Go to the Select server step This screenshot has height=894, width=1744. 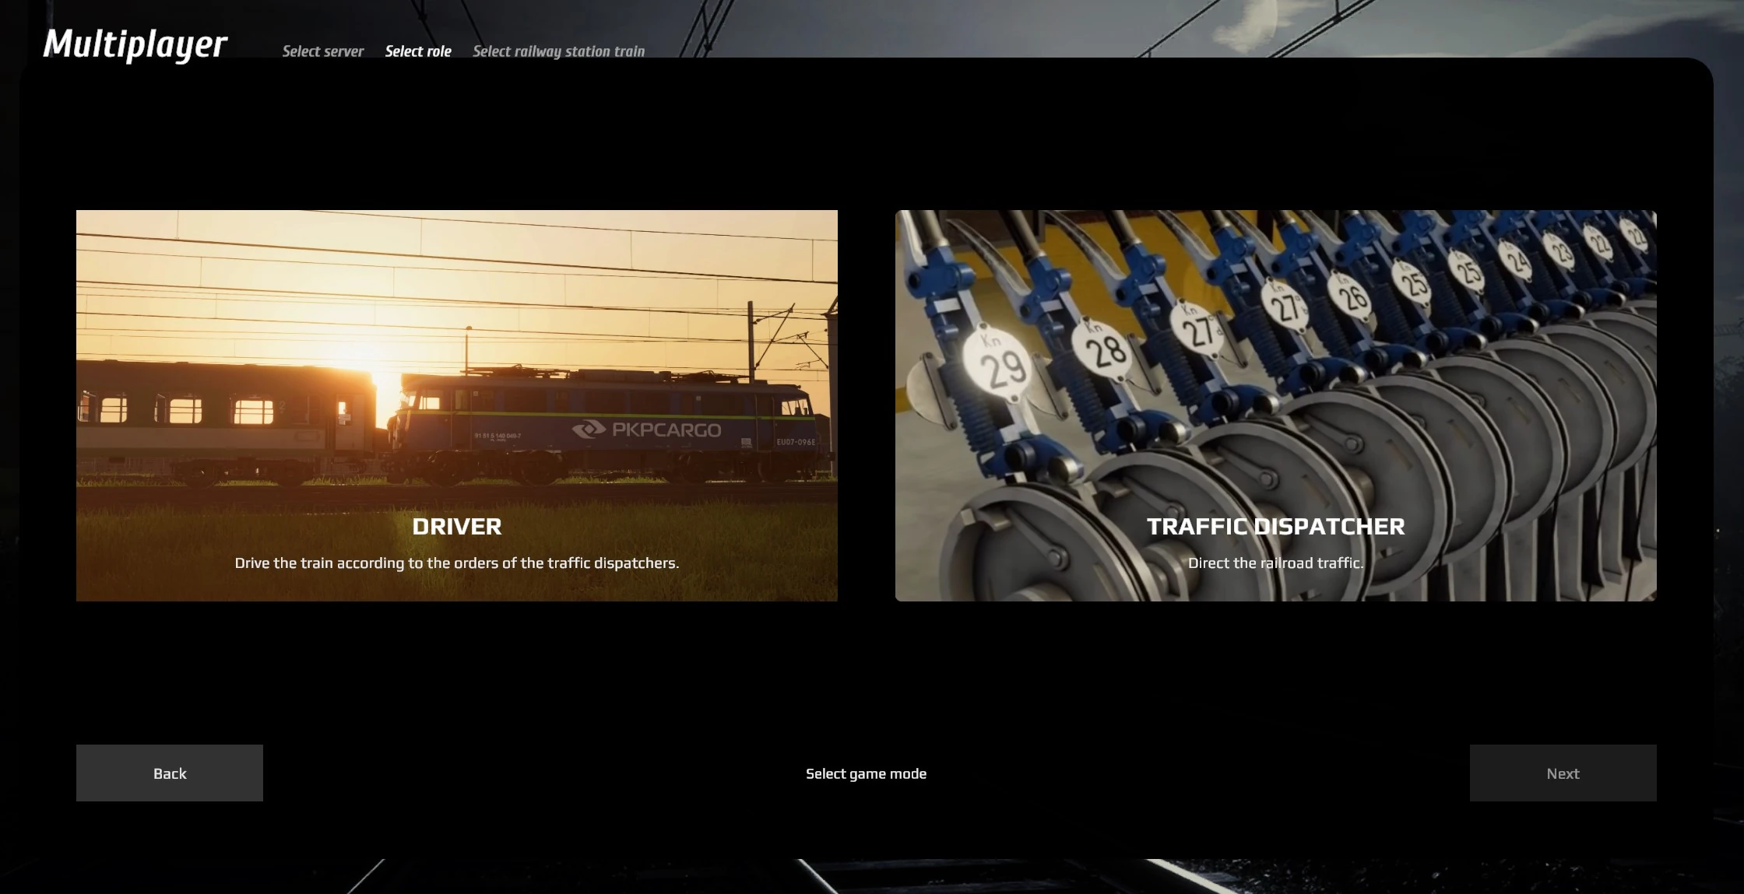(x=322, y=51)
